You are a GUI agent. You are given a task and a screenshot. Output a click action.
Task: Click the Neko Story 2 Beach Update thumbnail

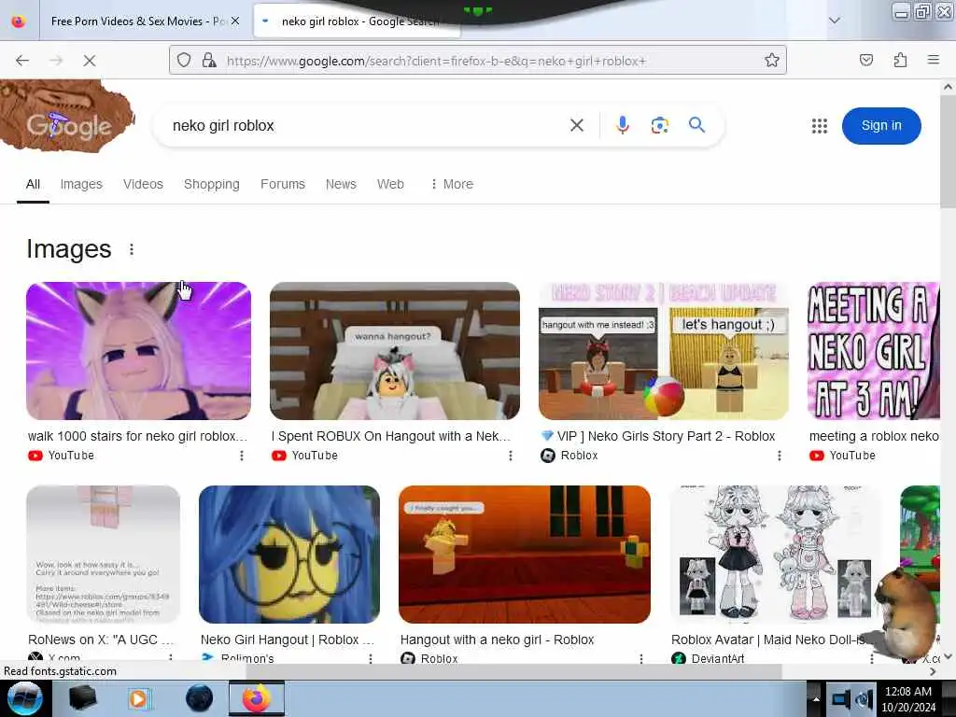(664, 351)
